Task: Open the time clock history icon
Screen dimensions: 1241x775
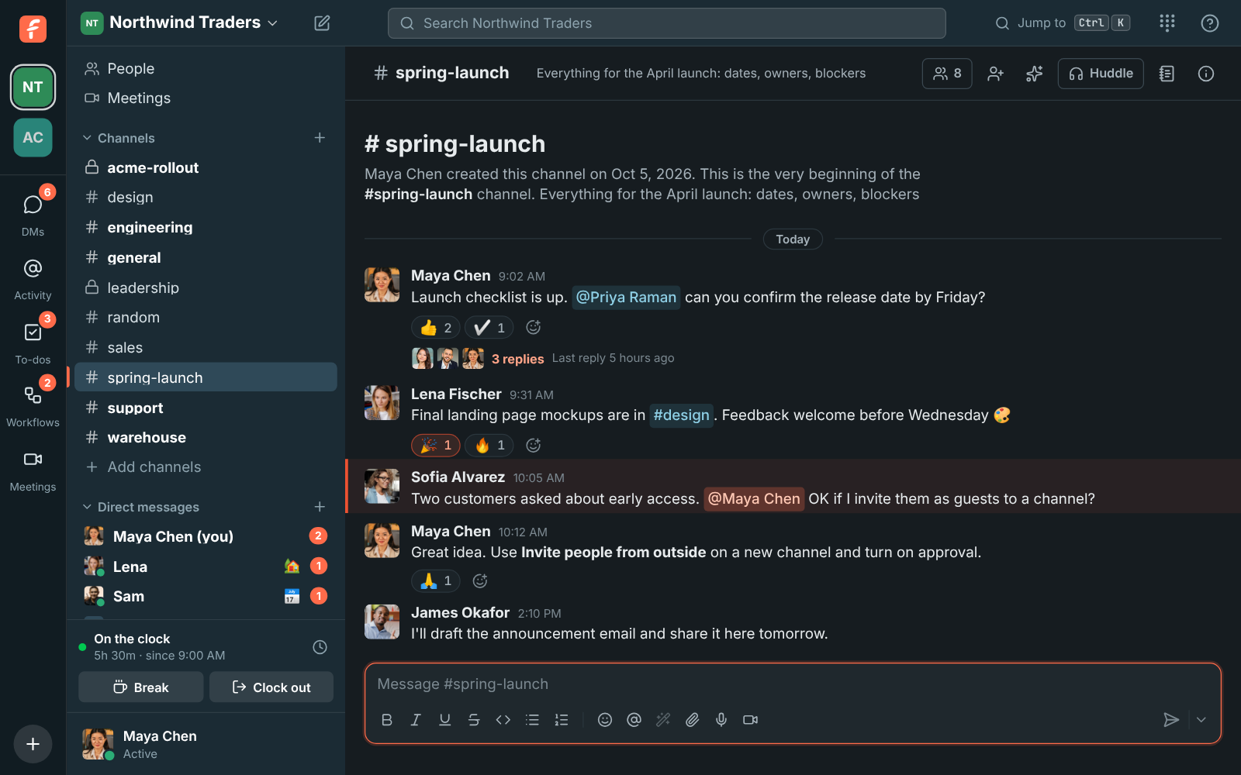Action: click(320, 647)
